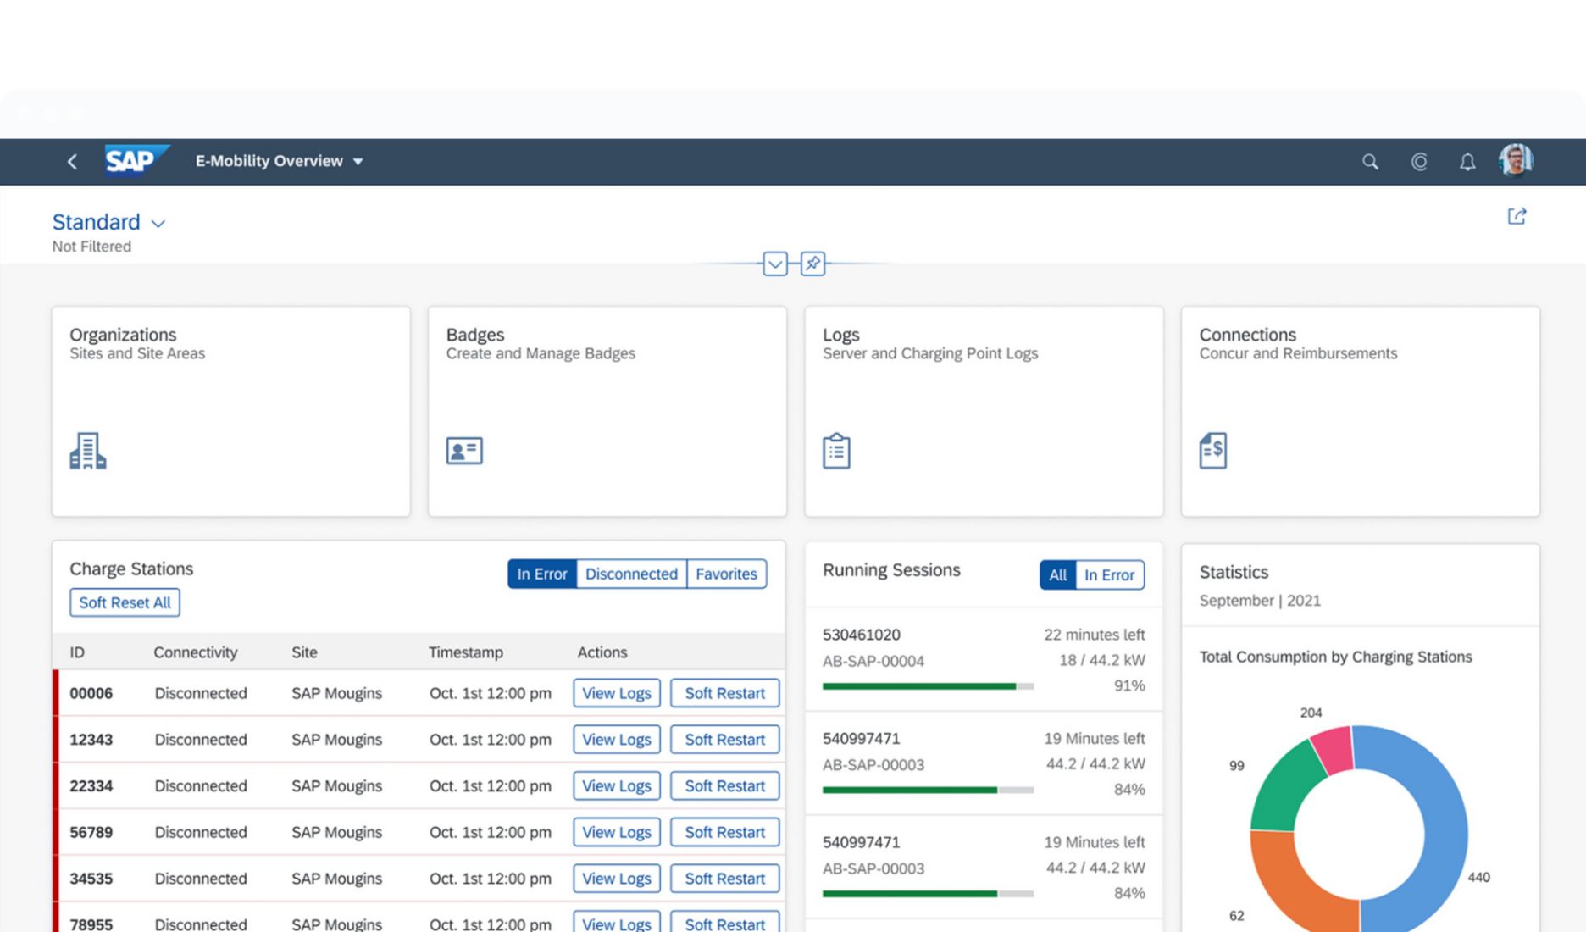
Task: View Logs for station 12343
Action: pyautogui.click(x=616, y=739)
